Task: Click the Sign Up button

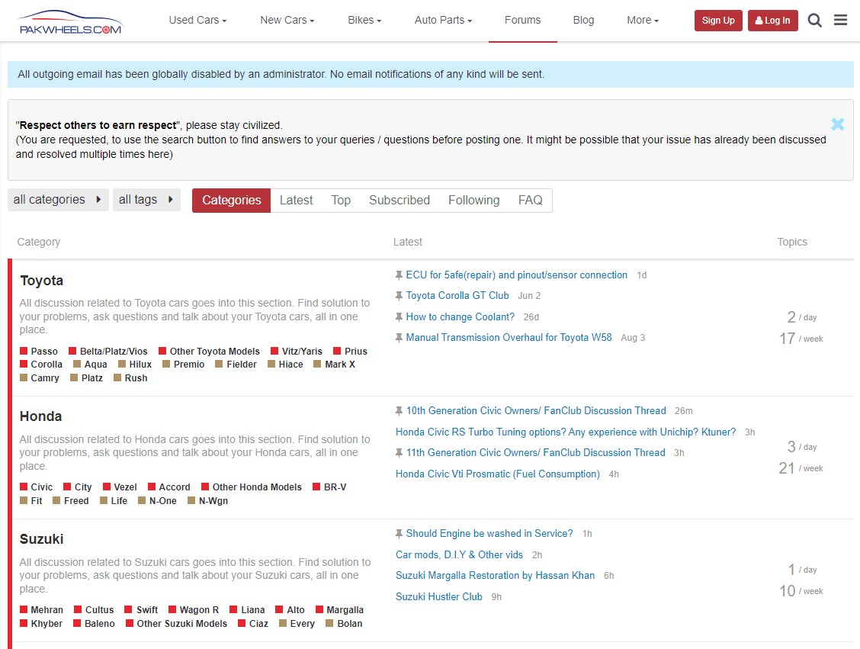Action: [x=718, y=21]
